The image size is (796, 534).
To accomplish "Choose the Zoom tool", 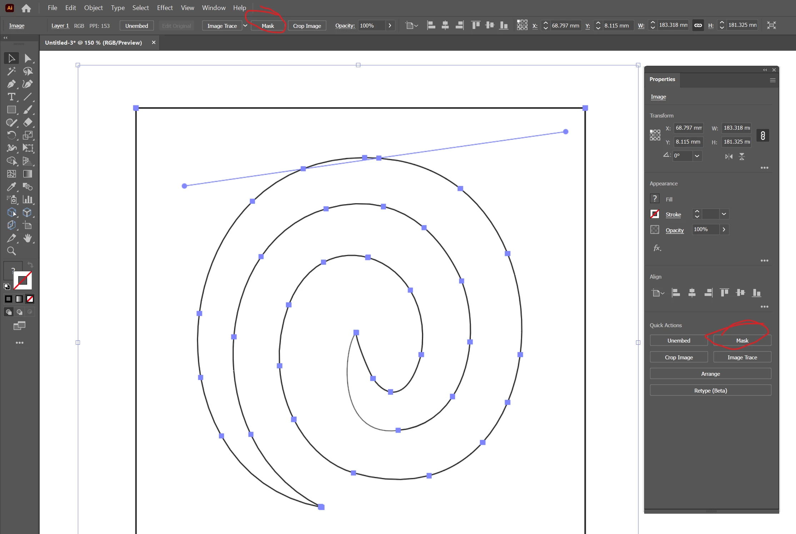I will click(11, 251).
